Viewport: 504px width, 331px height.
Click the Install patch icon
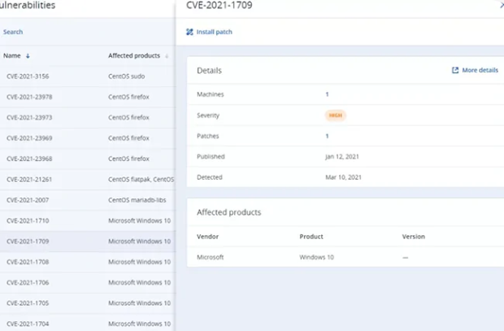tap(190, 33)
